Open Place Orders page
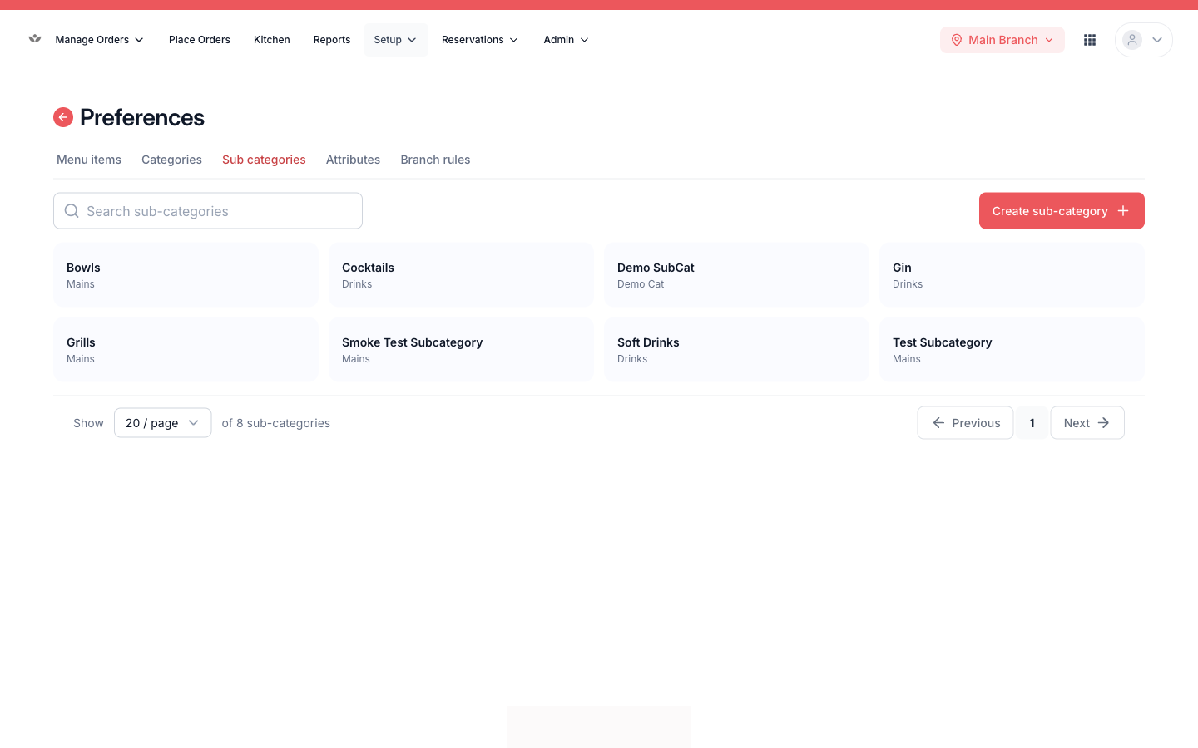1198x748 pixels. click(x=200, y=40)
